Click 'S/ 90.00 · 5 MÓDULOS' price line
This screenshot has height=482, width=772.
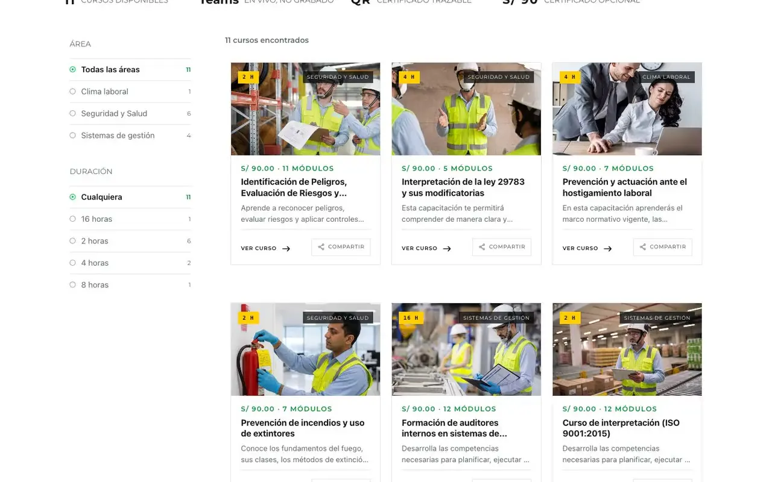pos(447,169)
